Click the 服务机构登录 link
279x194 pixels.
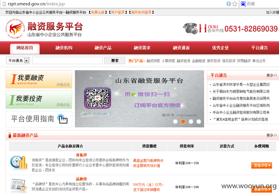141,13
